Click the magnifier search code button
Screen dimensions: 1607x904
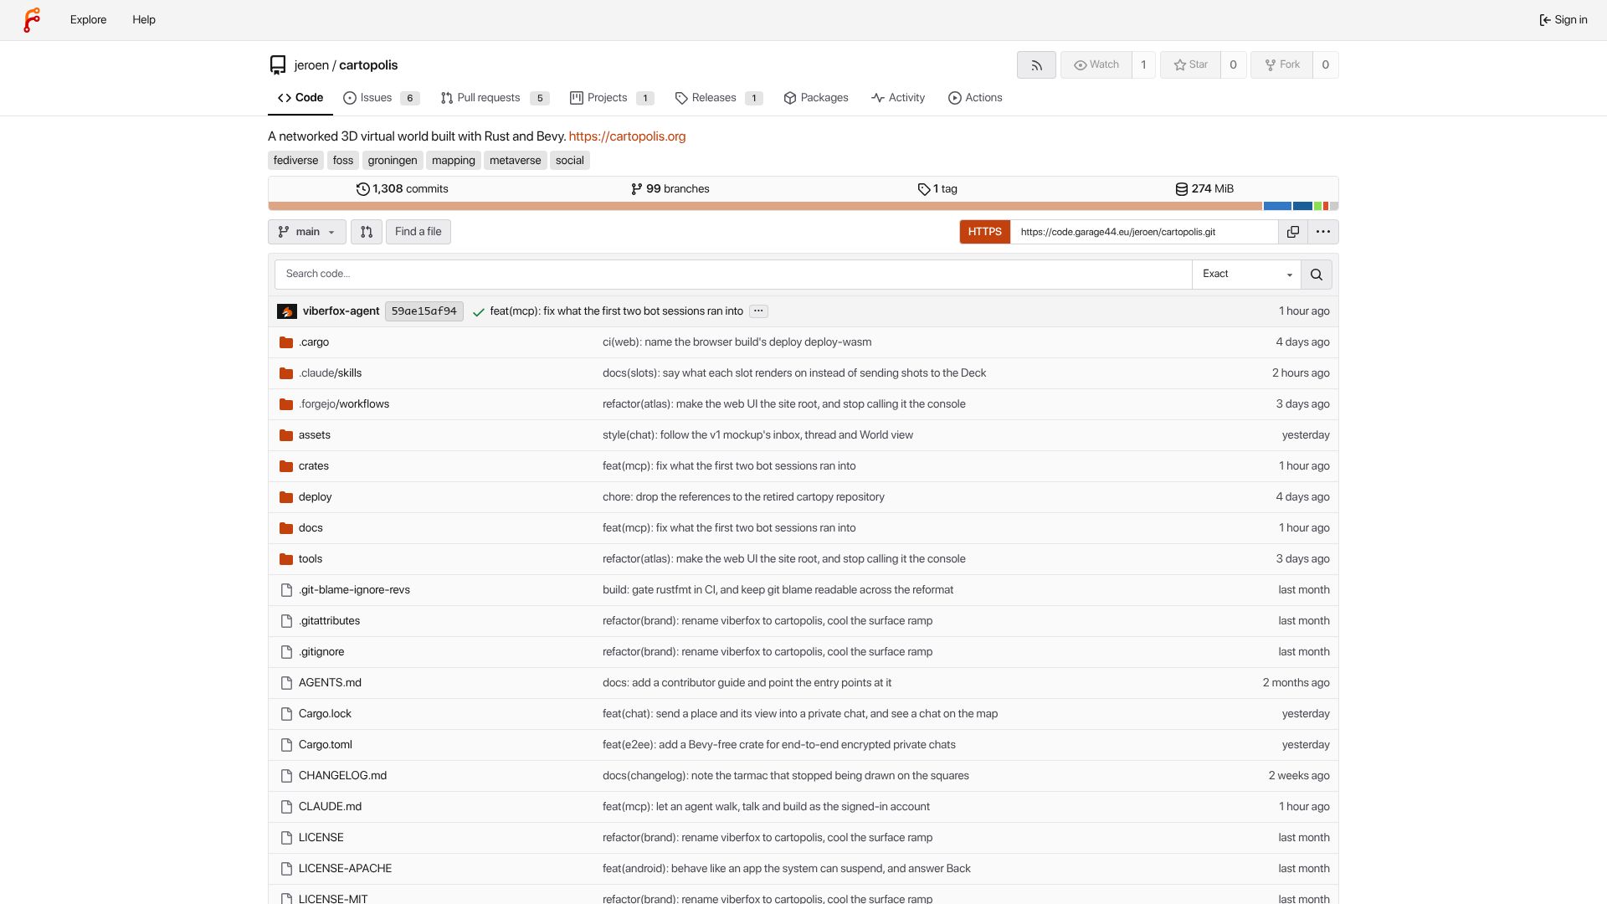pyautogui.click(x=1317, y=275)
